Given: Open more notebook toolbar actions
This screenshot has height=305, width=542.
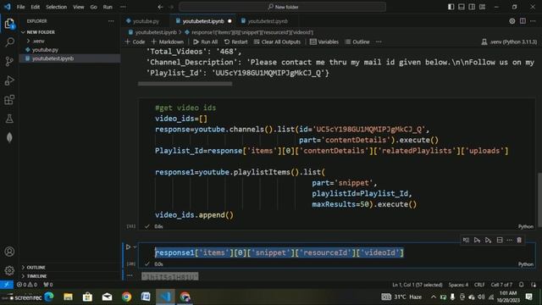Looking at the screenshot, I should click(379, 42).
